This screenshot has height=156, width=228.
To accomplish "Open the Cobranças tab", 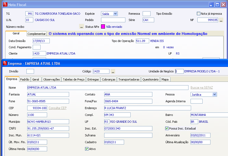I will 108,79.
